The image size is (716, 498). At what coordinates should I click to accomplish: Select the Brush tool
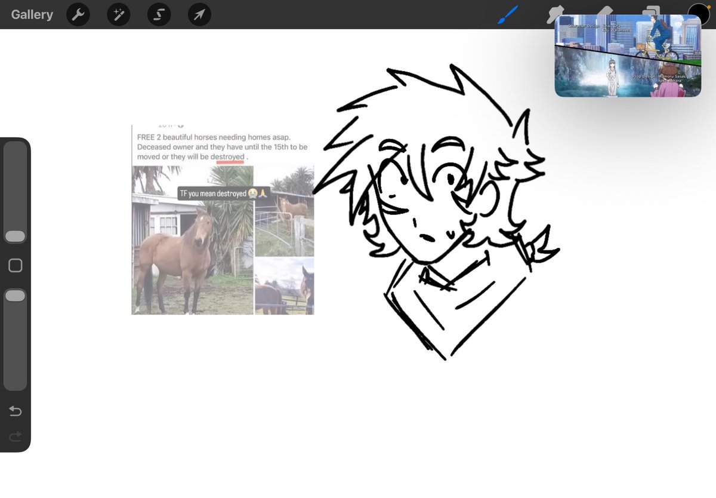[508, 14]
